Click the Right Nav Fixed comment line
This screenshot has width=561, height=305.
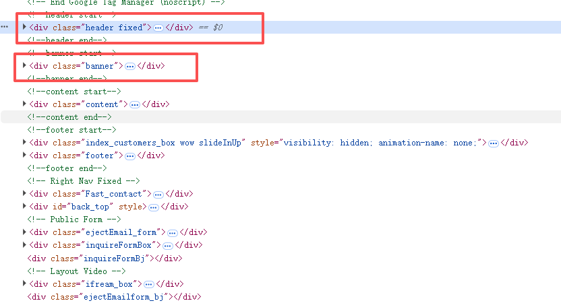pos(84,181)
